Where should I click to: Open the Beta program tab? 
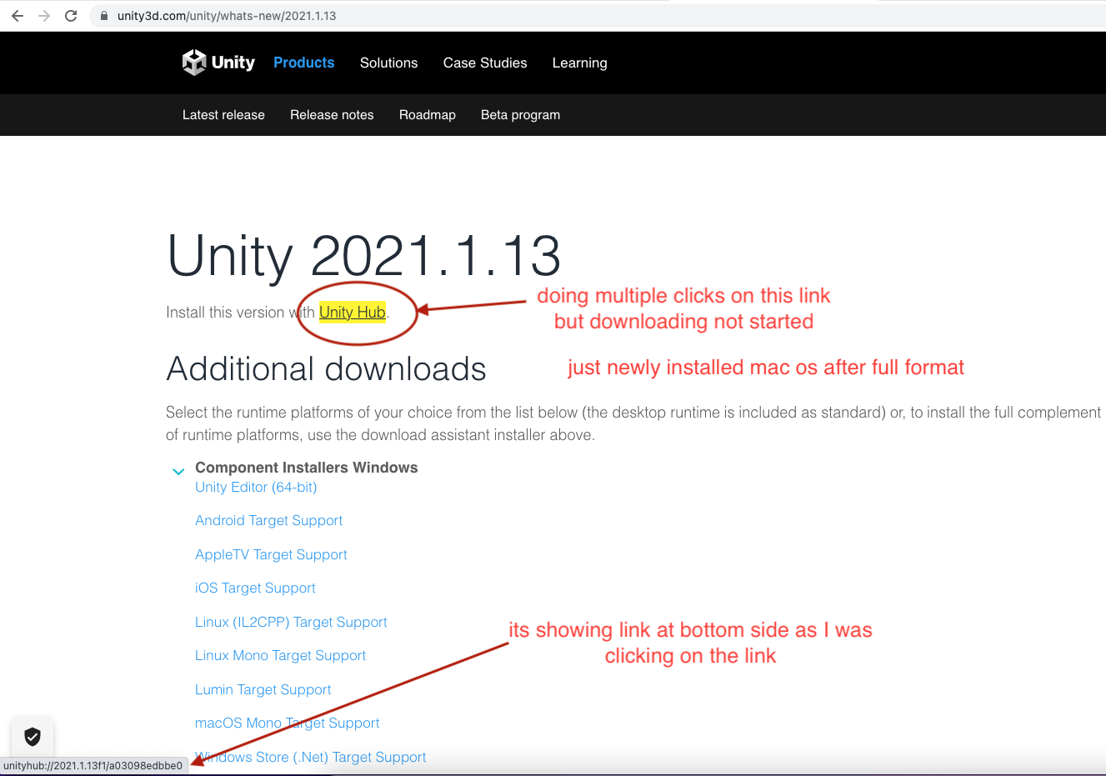pyautogui.click(x=520, y=115)
